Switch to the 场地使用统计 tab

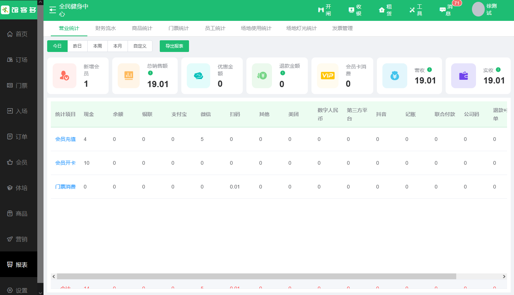click(256, 28)
